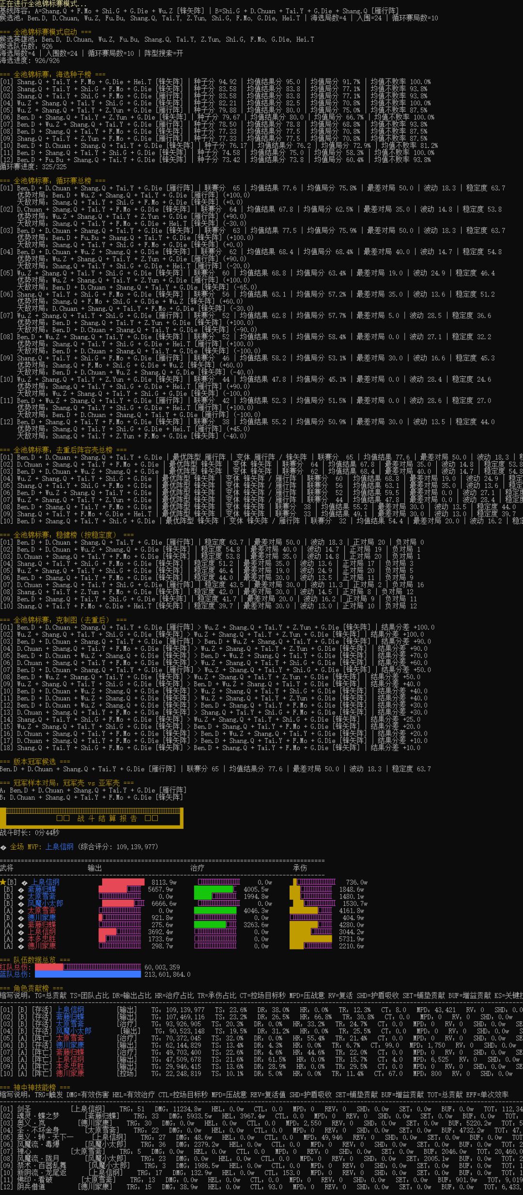
Task: Select the 克制图(去重后) section header
Action: (63, 620)
